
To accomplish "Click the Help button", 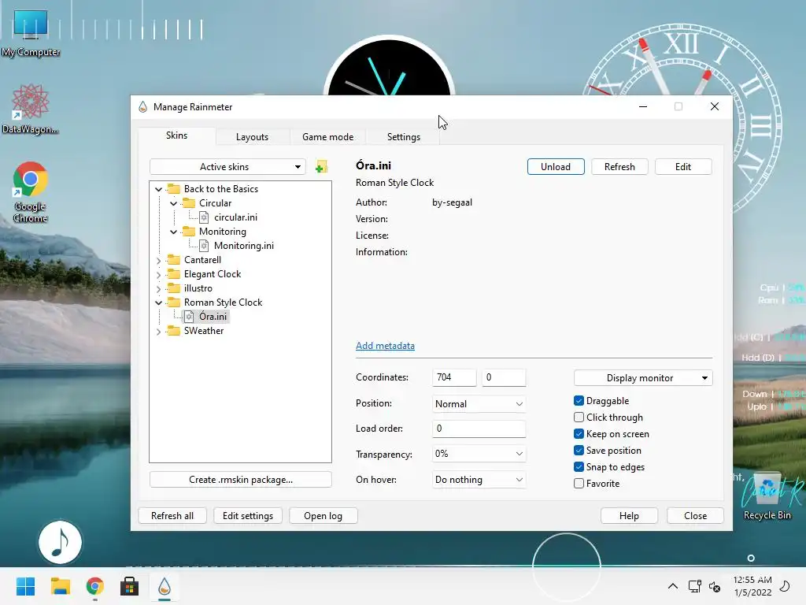I will point(629,515).
